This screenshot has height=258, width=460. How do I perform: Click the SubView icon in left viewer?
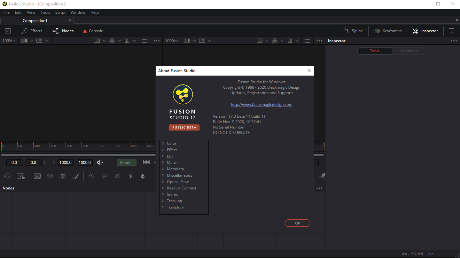[x=39, y=41]
